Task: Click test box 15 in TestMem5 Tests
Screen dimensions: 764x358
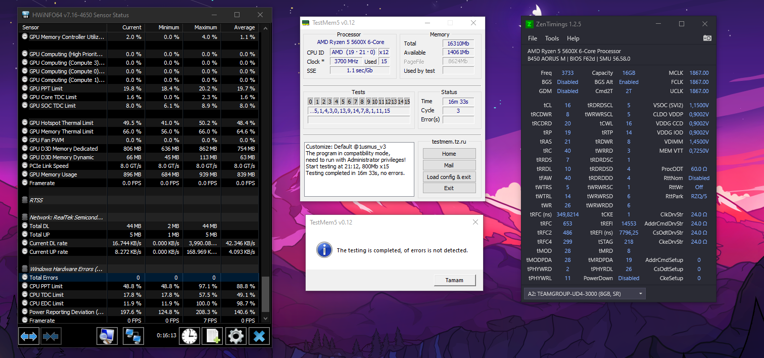Action: tap(407, 102)
